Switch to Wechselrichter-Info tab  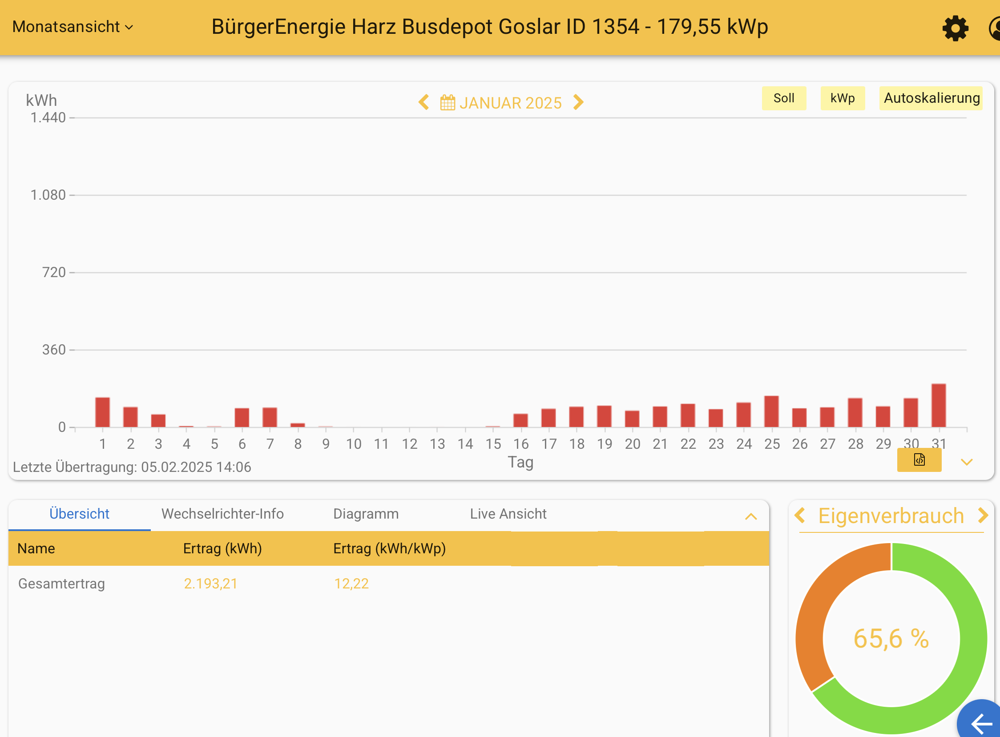coord(222,514)
